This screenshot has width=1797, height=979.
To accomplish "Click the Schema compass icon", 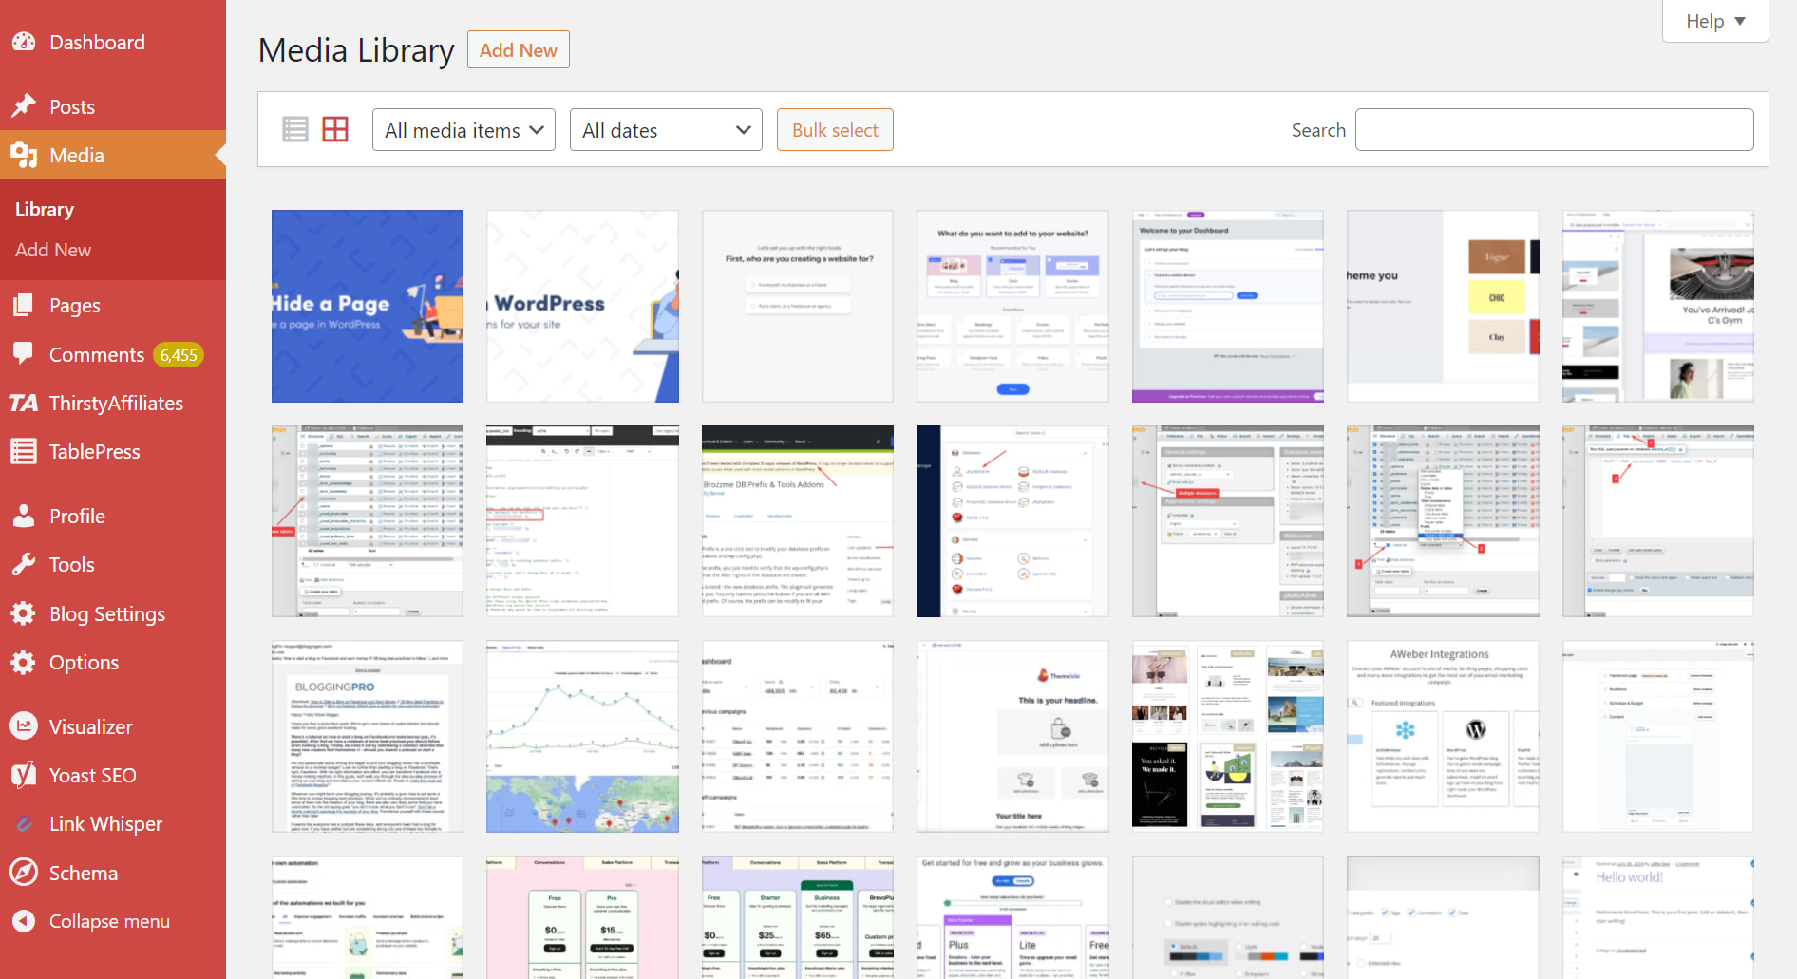I will tap(24, 872).
